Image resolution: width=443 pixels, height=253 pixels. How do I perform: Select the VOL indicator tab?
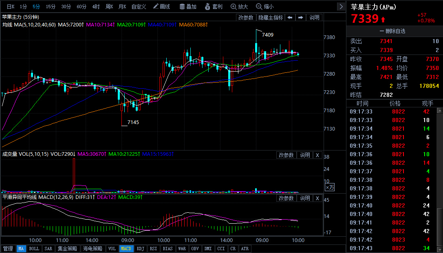112,249
